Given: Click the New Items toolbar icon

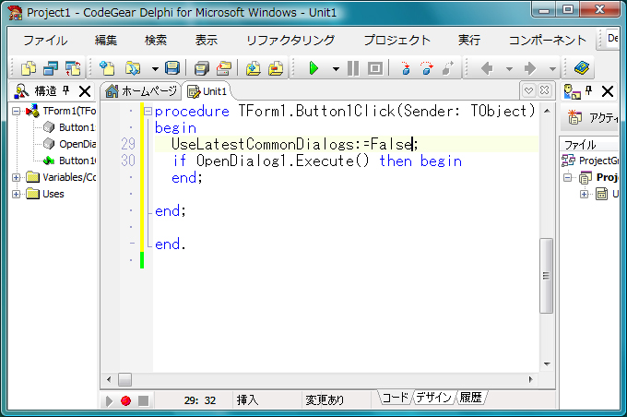Looking at the screenshot, I should pyautogui.click(x=29, y=68).
